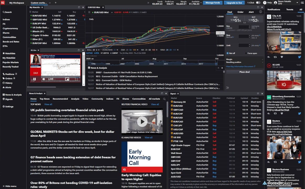The image size is (305, 189).
Task: Expand the deal ticket double-chevron icon
Action: pyautogui.click(x=228, y=88)
